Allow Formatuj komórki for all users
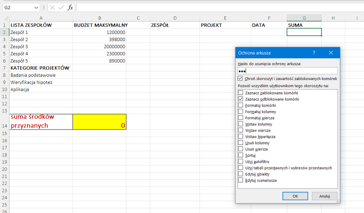Viewport: 364px width, 213px height. 240,105
